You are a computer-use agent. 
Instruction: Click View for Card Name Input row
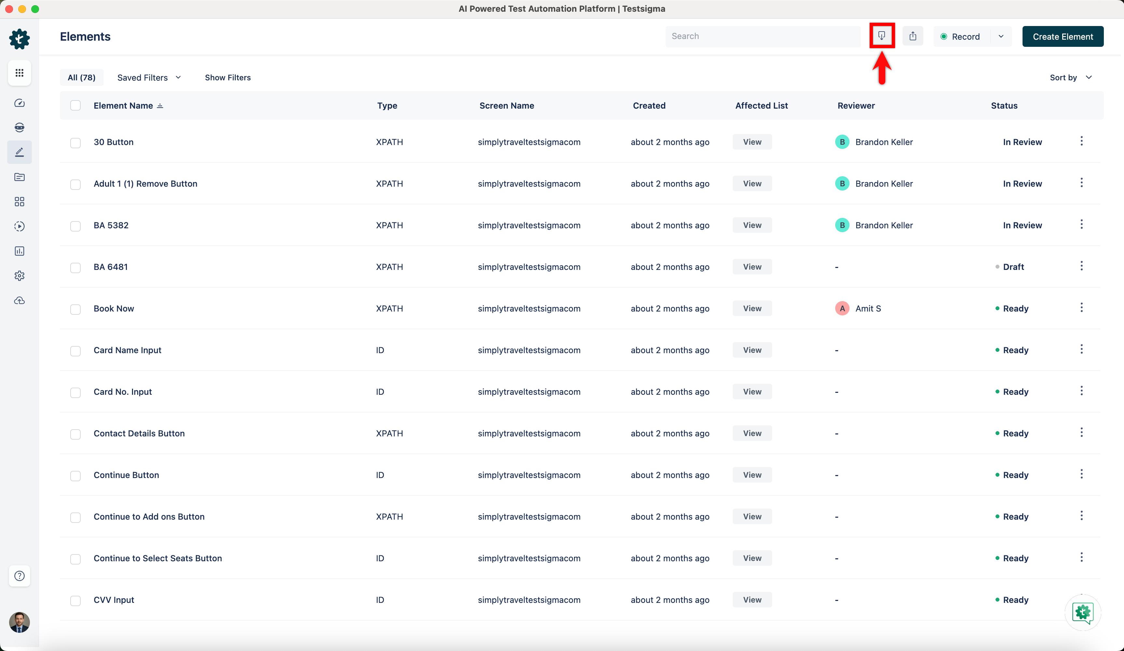click(752, 350)
